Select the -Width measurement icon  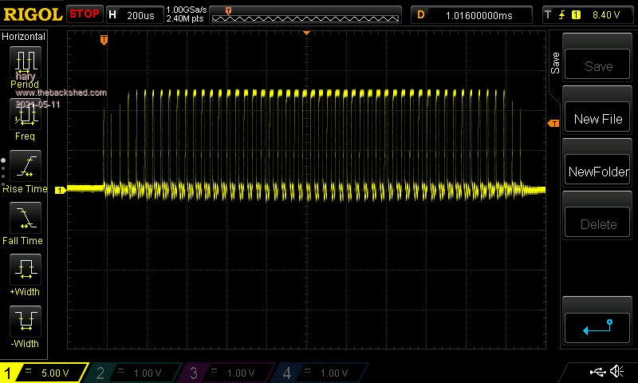pos(25,322)
